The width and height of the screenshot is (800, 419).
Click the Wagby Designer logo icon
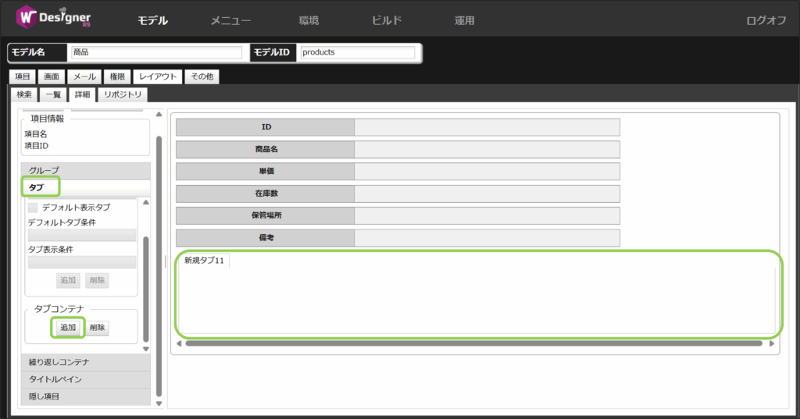pos(28,19)
